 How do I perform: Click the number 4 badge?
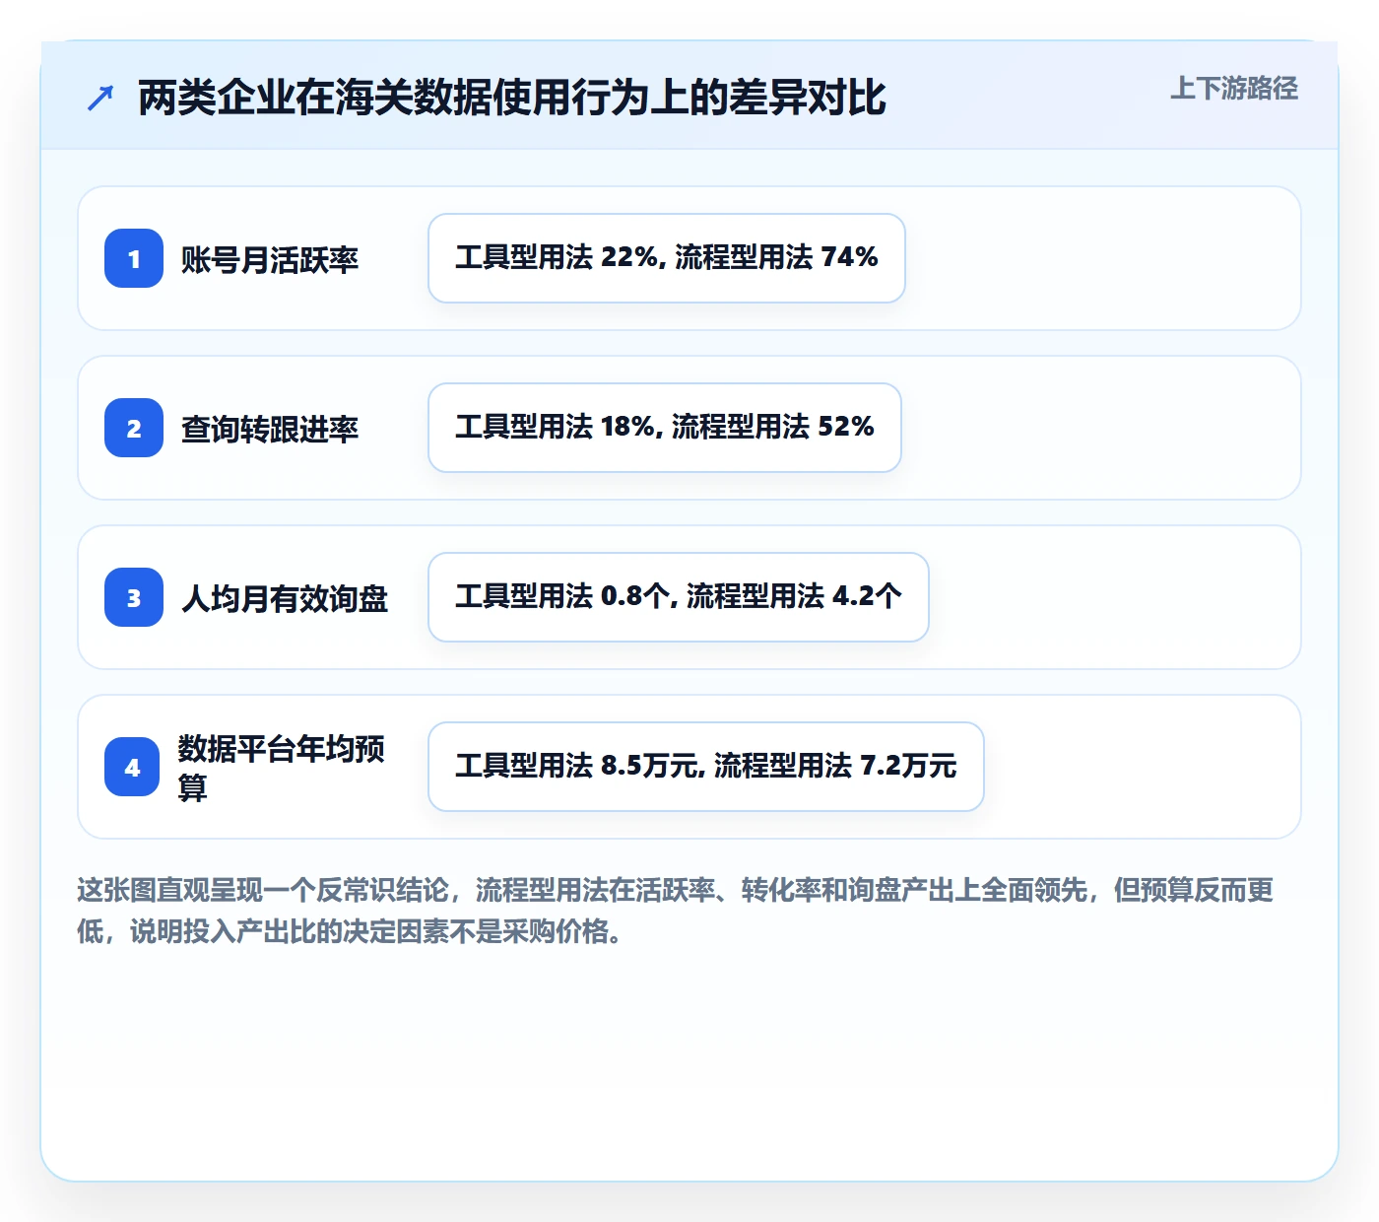[132, 767]
